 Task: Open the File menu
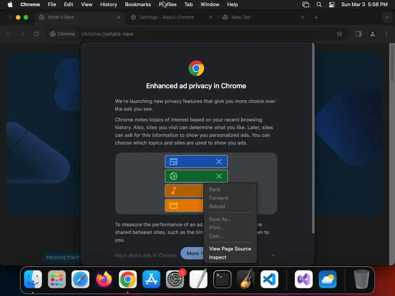pyautogui.click(x=52, y=4)
